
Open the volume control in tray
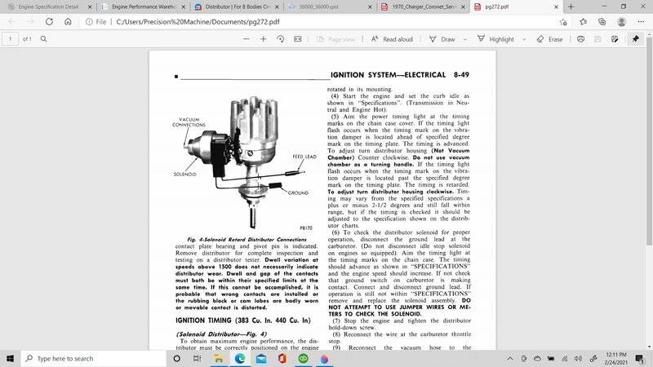(578, 358)
